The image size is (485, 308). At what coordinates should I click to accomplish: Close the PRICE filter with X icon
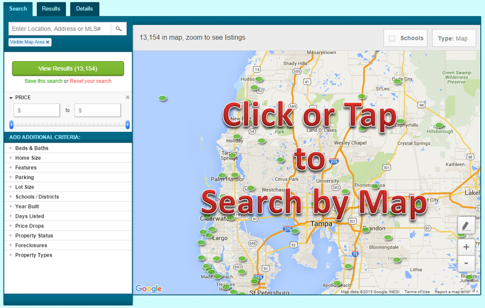(128, 97)
